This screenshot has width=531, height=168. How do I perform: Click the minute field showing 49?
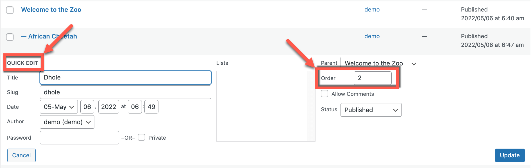pos(151,107)
